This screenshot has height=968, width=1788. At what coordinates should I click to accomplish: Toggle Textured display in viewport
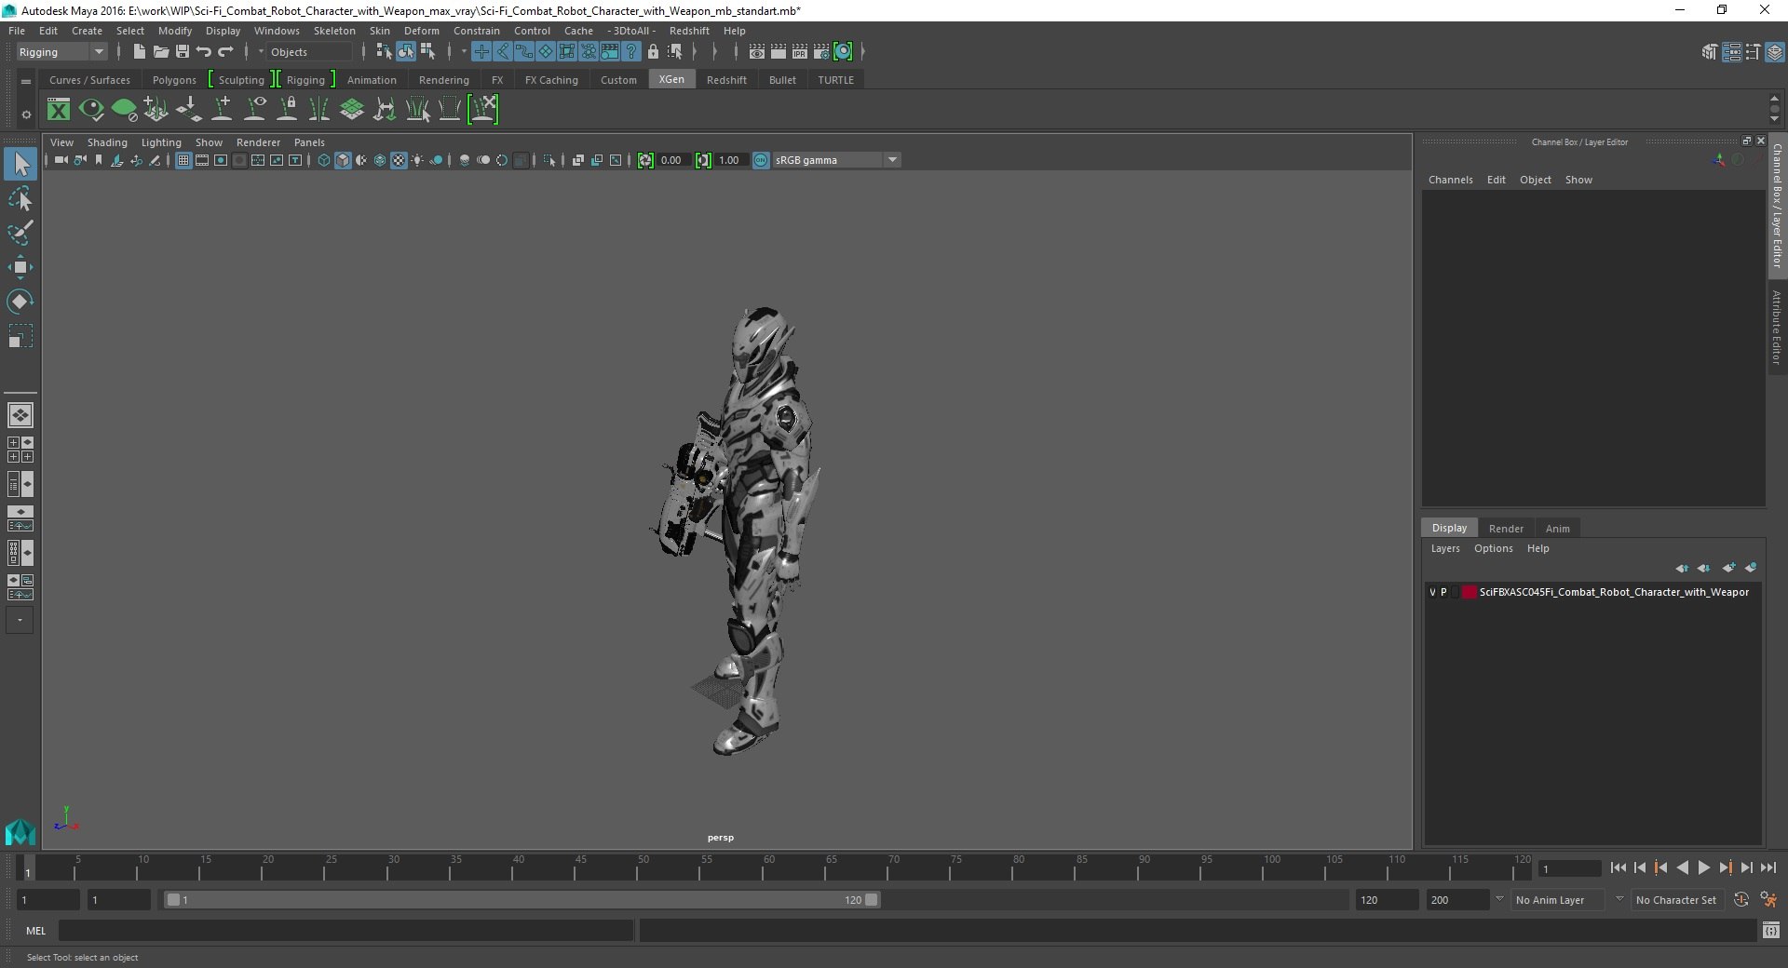(x=399, y=160)
